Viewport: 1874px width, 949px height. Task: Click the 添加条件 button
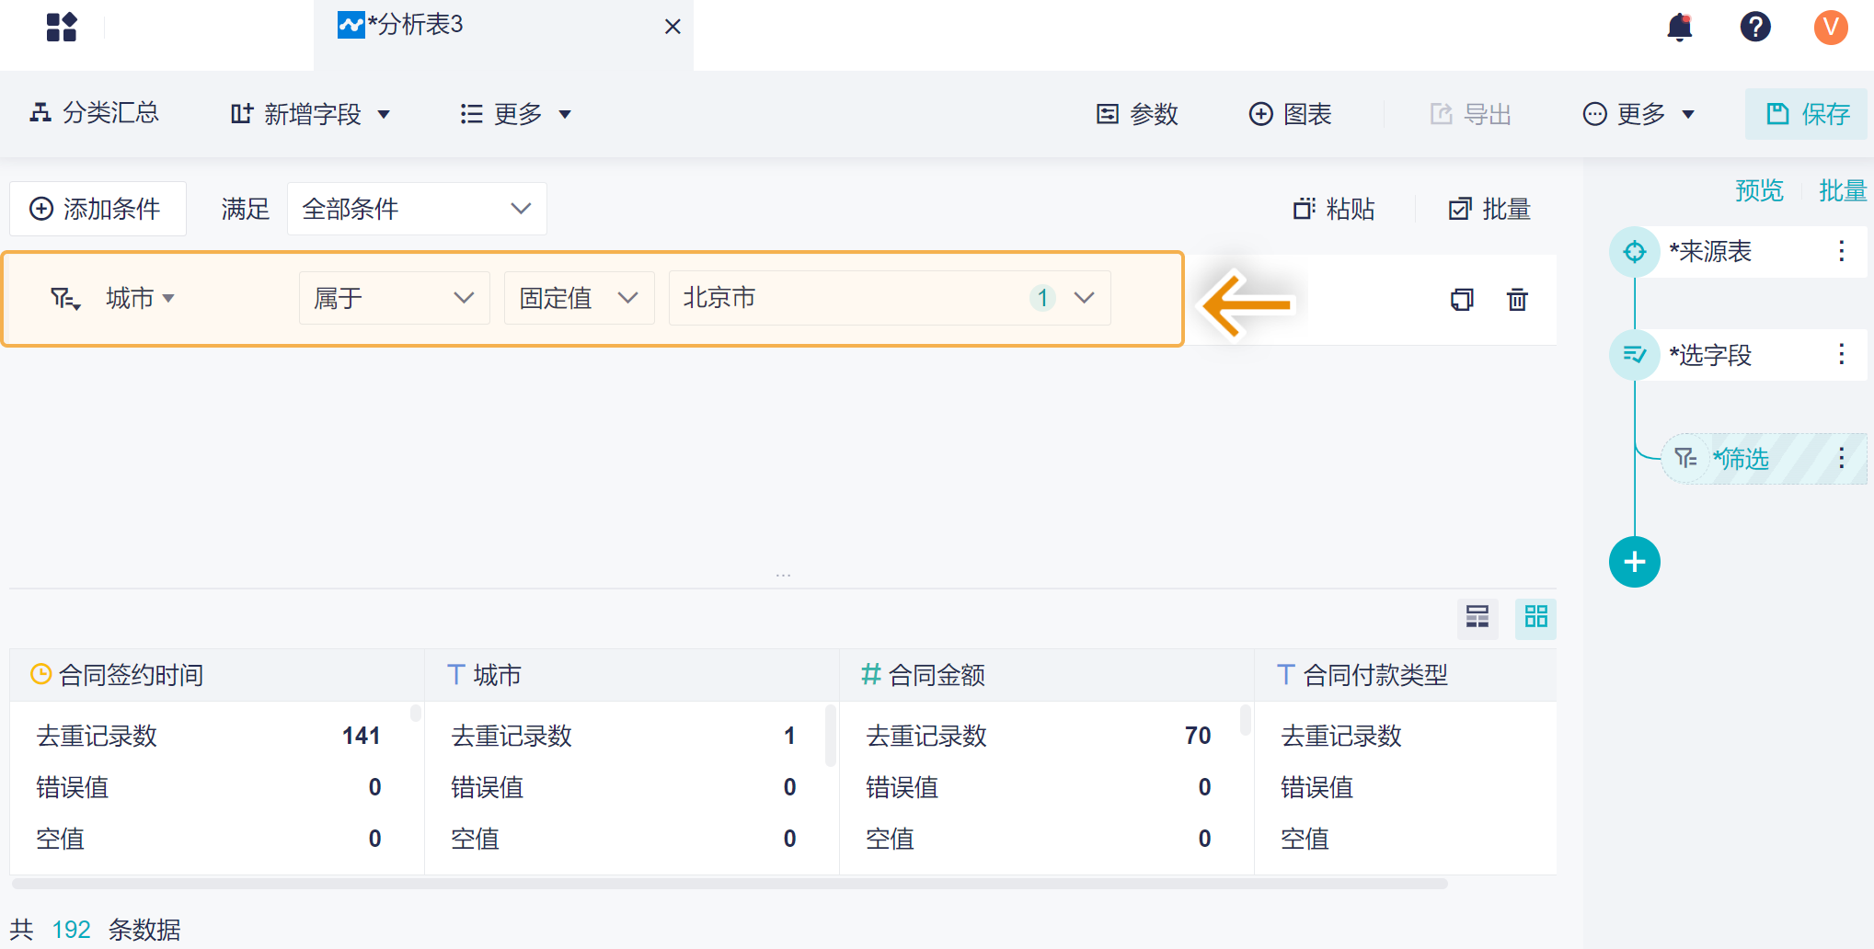[97, 210]
